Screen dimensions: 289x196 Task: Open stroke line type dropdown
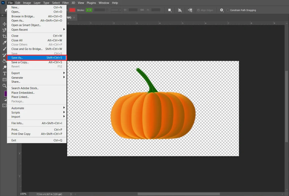pos(116,10)
